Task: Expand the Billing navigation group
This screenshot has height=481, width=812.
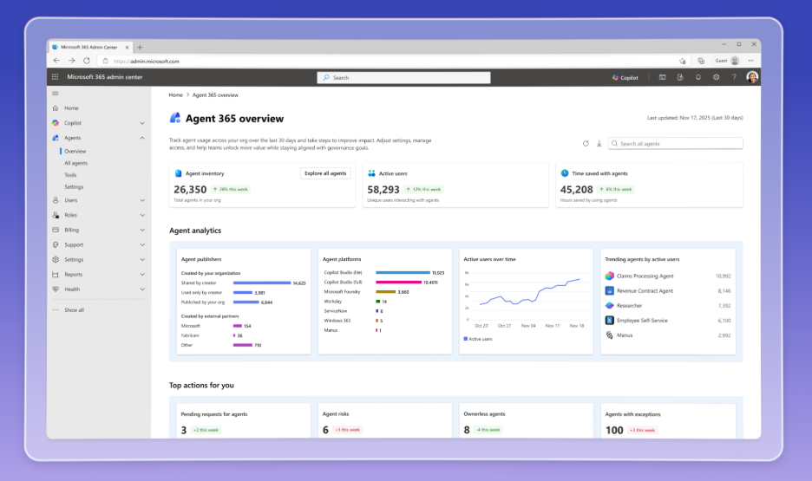Action: click(x=142, y=230)
